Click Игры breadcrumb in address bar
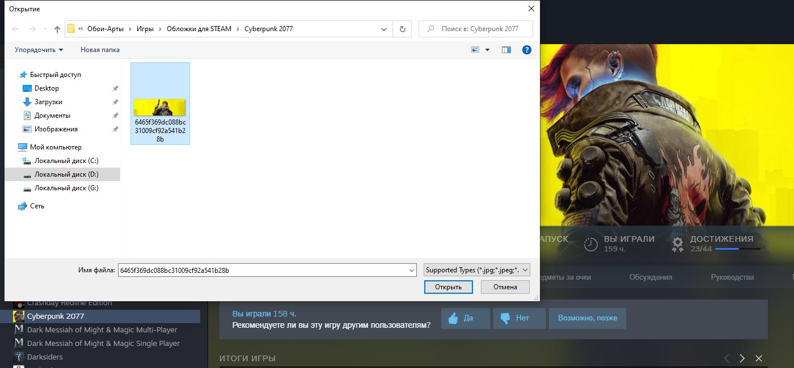 (x=145, y=29)
